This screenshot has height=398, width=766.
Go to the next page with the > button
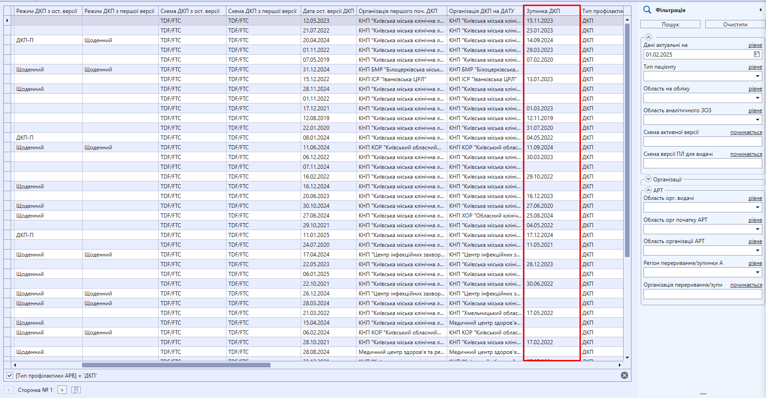(x=62, y=390)
